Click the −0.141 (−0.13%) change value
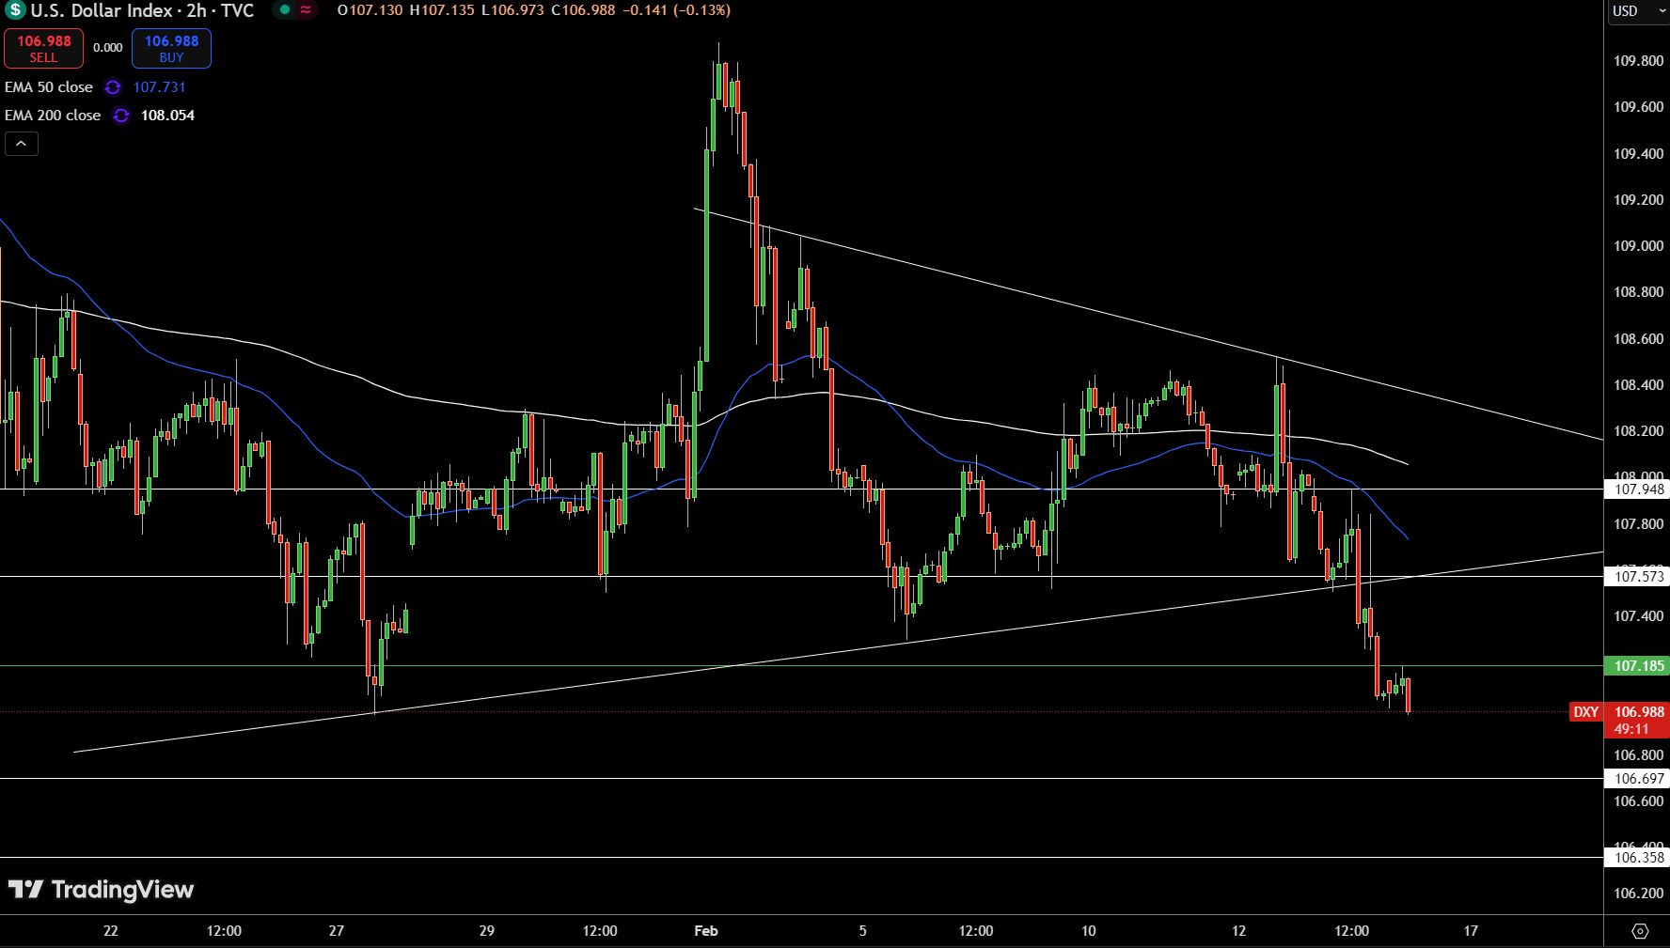This screenshot has height=948, width=1670. point(676,10)
